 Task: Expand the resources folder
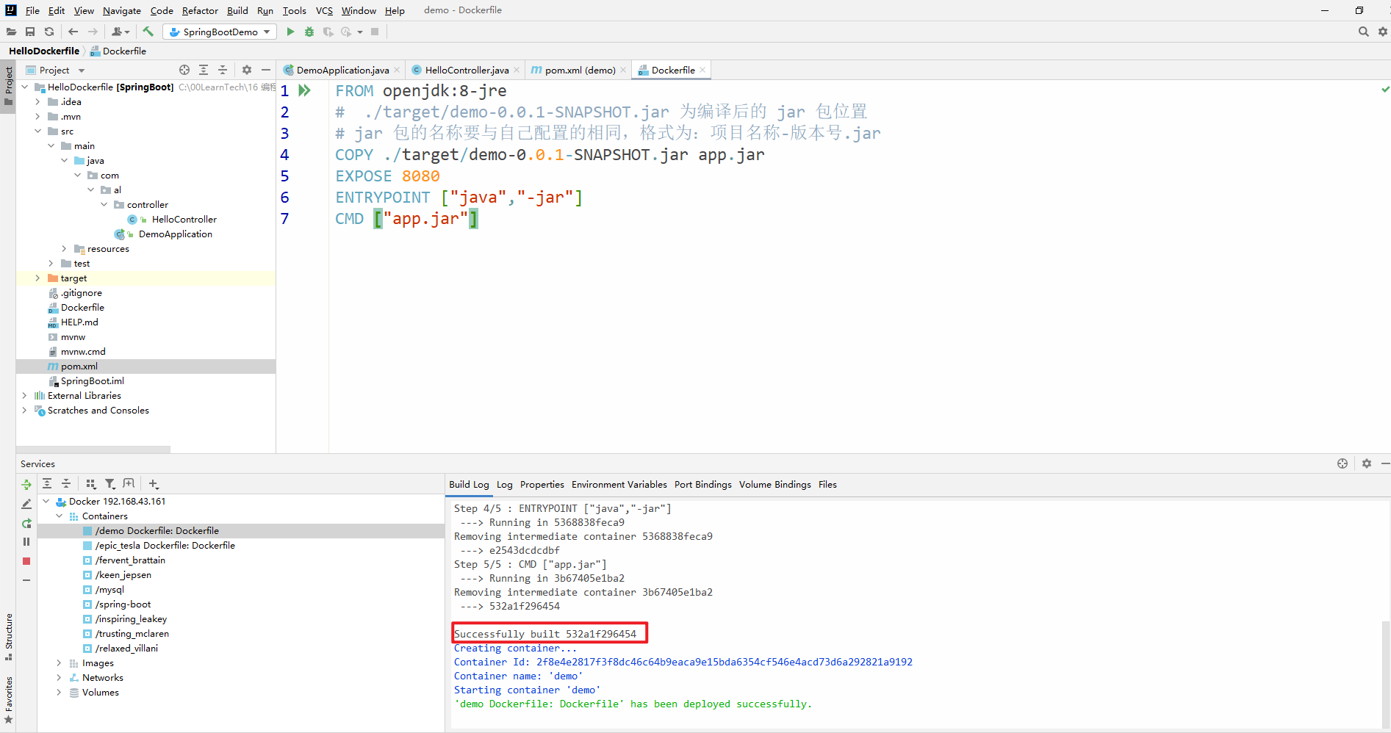(x=64, y=249)
